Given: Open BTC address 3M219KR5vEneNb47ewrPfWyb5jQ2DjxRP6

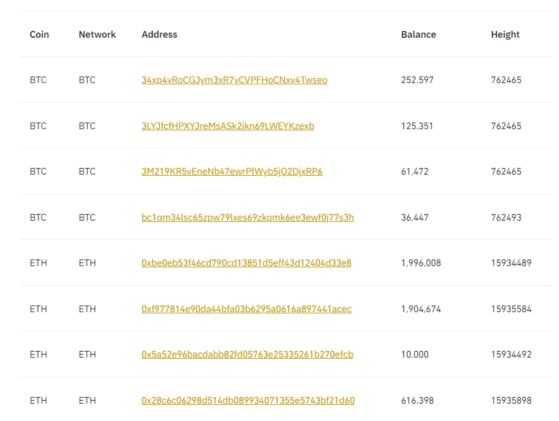Looking at the screenshot, I should tap(232, 171).
